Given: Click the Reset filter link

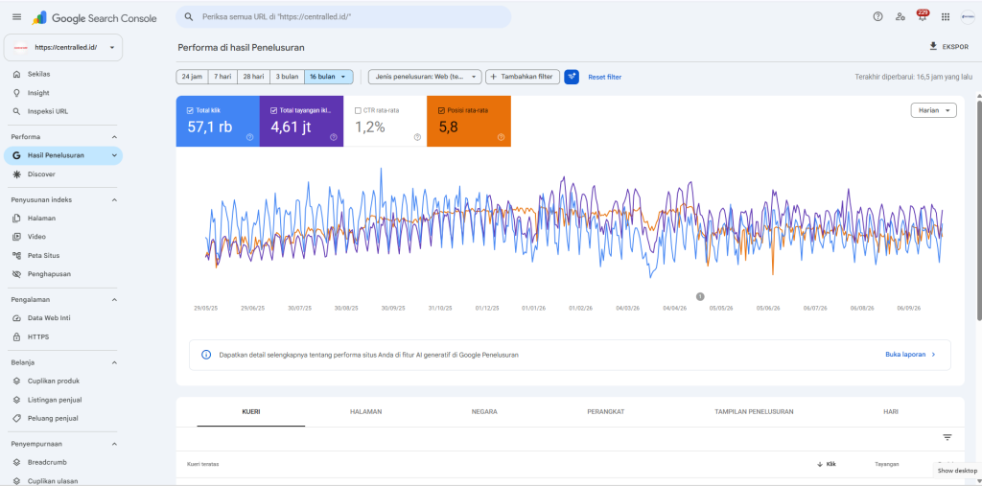Looking at the screenshot, I should 604,77.
